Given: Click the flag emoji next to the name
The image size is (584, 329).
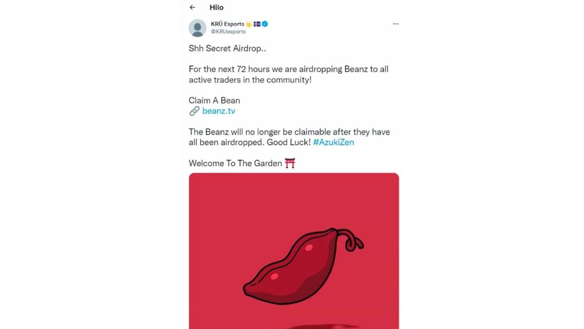Looking at the screenshot, I should pos(257,24).
